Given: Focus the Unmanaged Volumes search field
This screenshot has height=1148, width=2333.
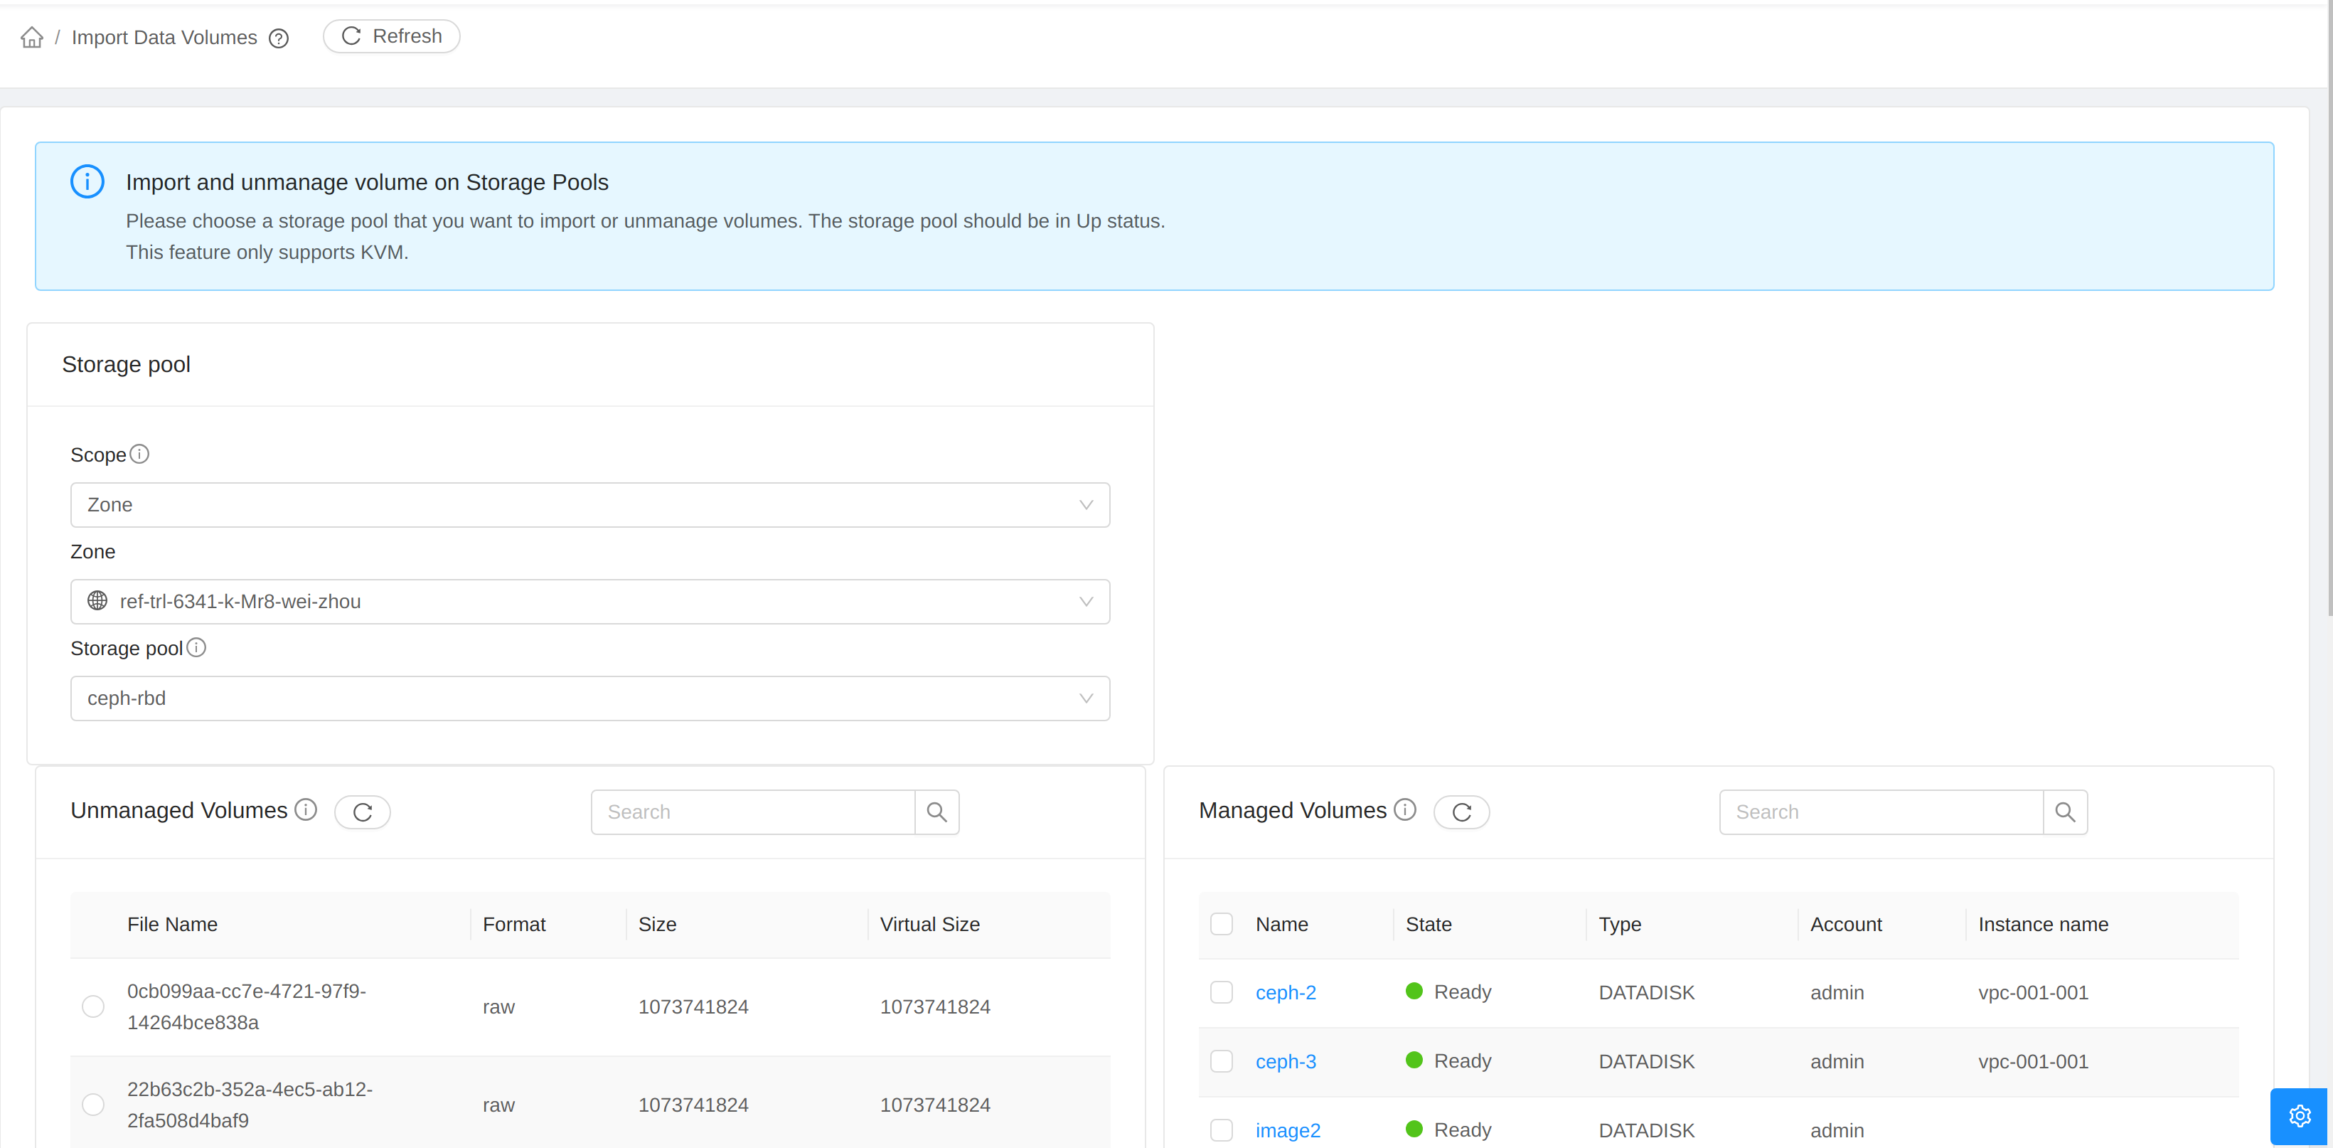Looking at the screenshot, I should tap(752, 812).
